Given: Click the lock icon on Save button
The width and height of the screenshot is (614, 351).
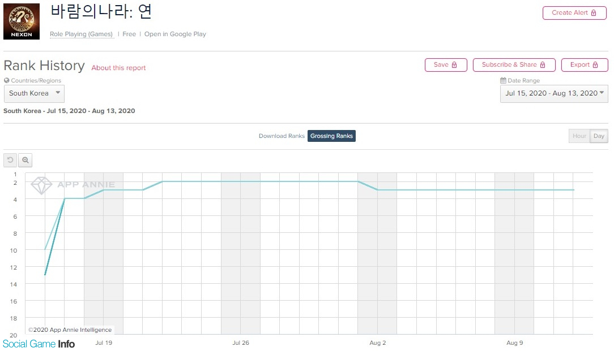Looking at the screenshot, I should coord(454,65).
